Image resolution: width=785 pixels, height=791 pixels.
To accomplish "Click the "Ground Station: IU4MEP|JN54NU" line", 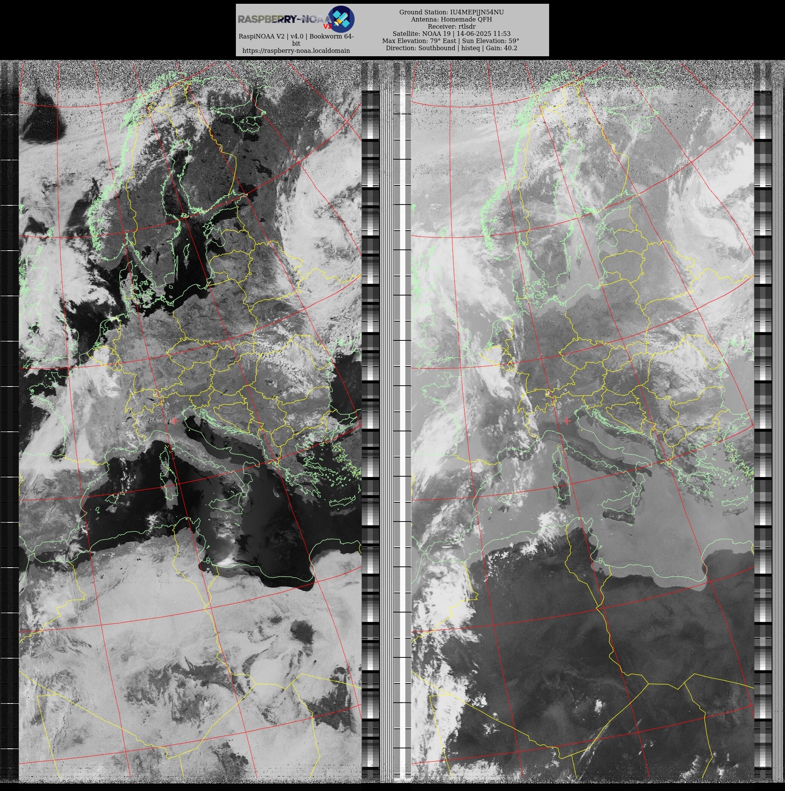I will (x=451, y=12).
